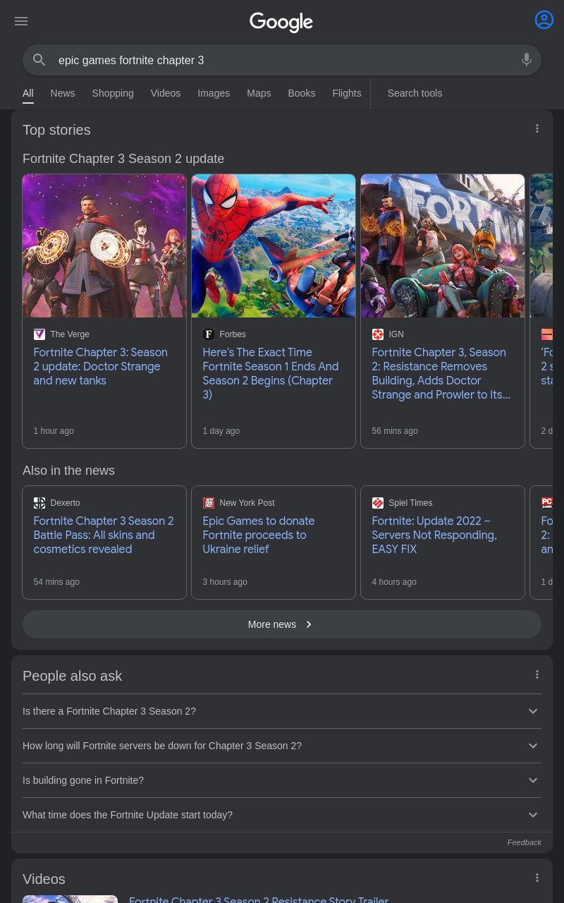Switch to the Maps tab
Image resolution: width=564 pixels, height=903 pixels.
[x=259, y=93]
